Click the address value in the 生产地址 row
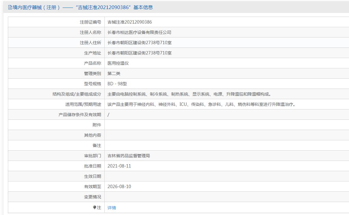Image resolution: width=349 pixels, height=215 pixels. (x=139, y=53)
